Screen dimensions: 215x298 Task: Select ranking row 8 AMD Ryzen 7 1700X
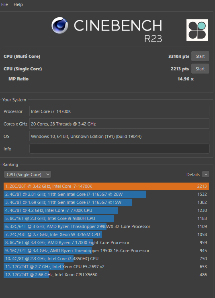point(106,243)
